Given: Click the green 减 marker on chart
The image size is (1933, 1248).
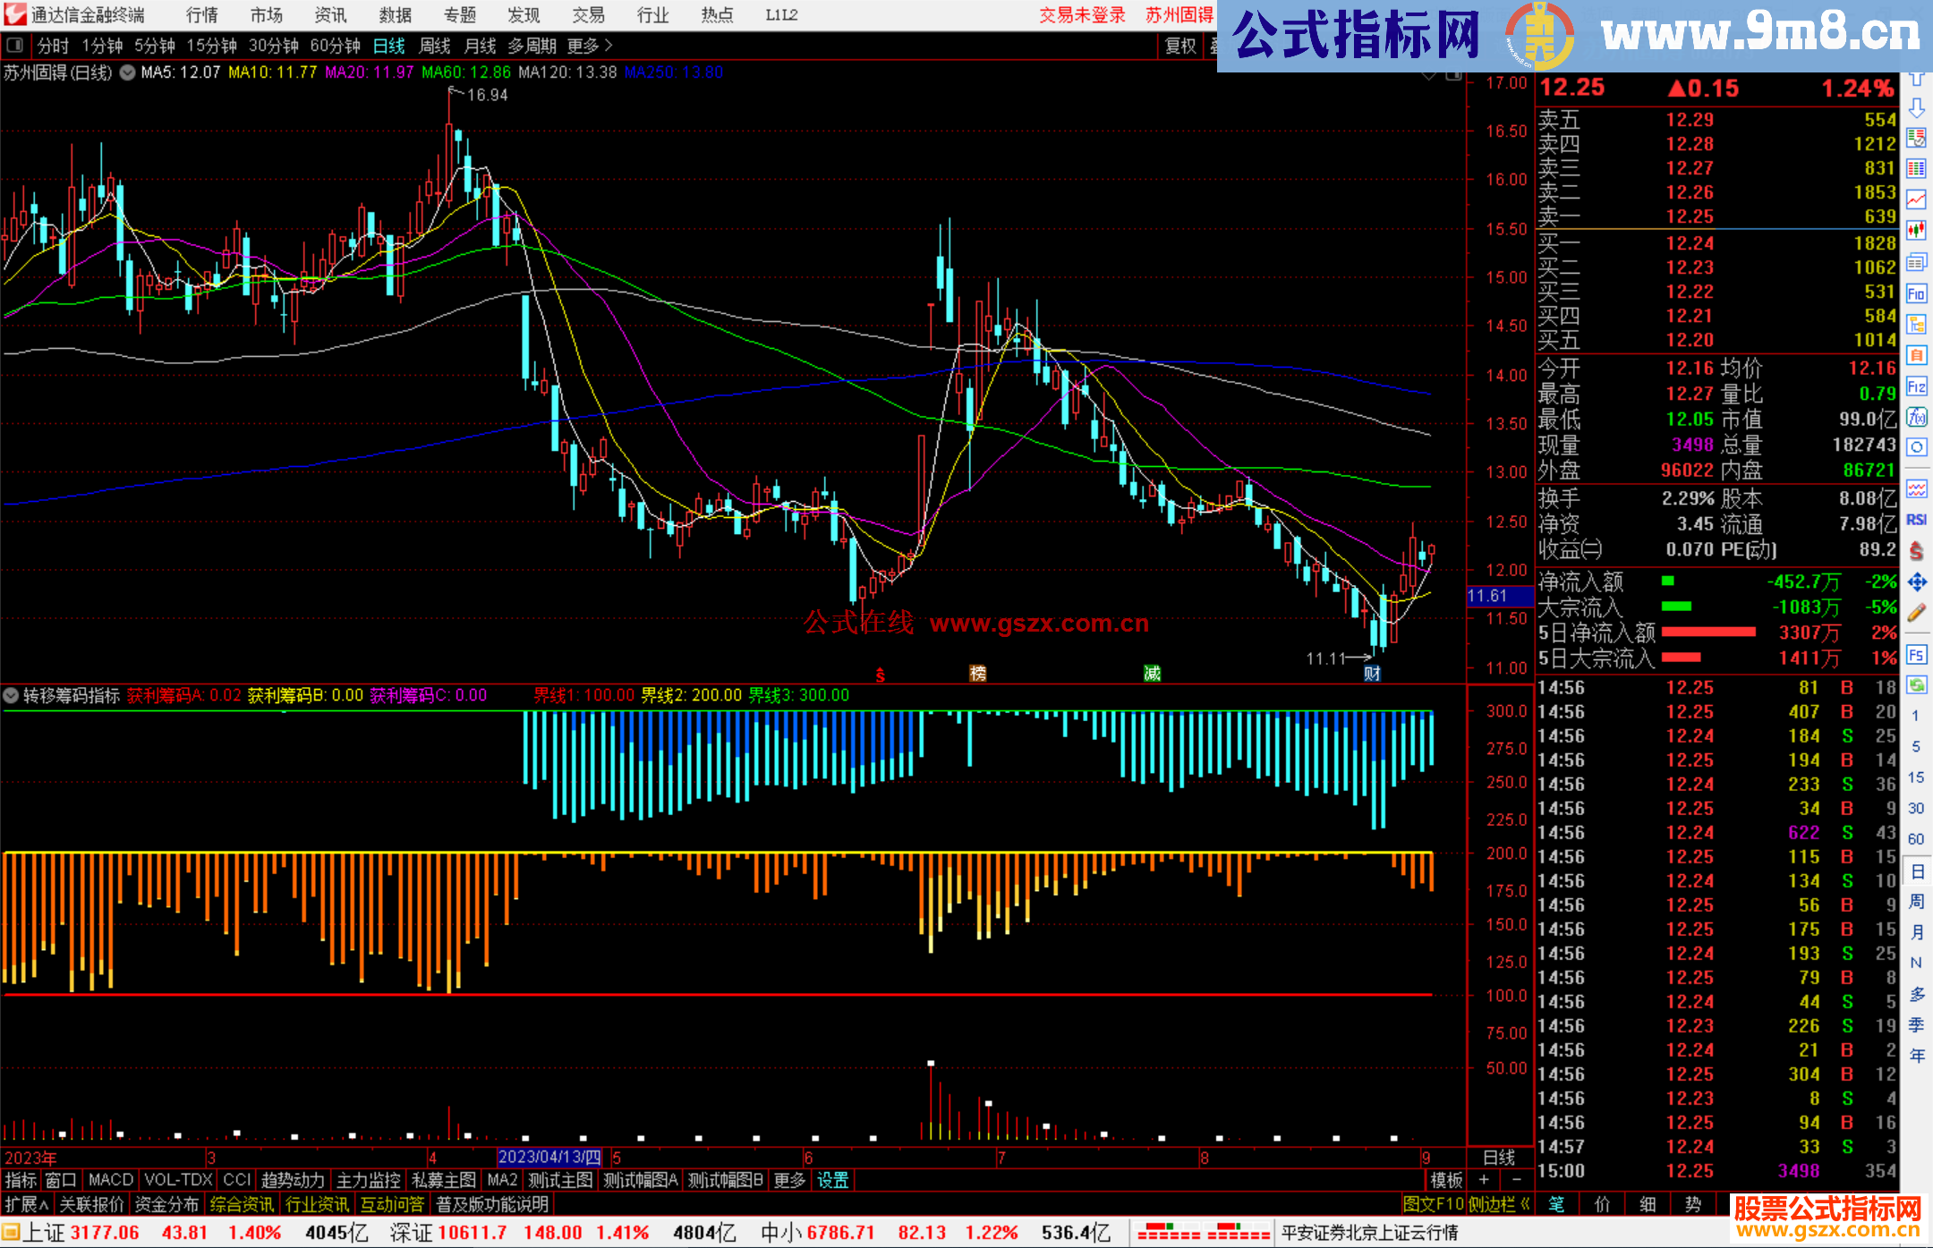Looking at the screenshot, I should pos(1152,673).
